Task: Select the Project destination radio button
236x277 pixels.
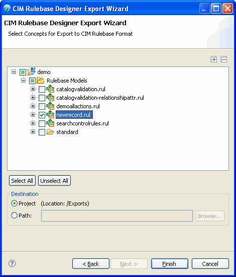Action: [14, 203]
